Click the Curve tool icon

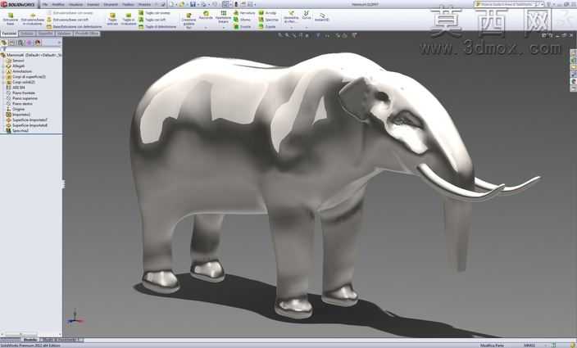pos(307,15)
